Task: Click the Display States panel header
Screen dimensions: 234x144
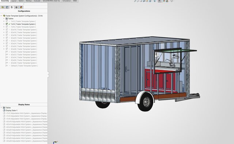Action: (24, 105)
